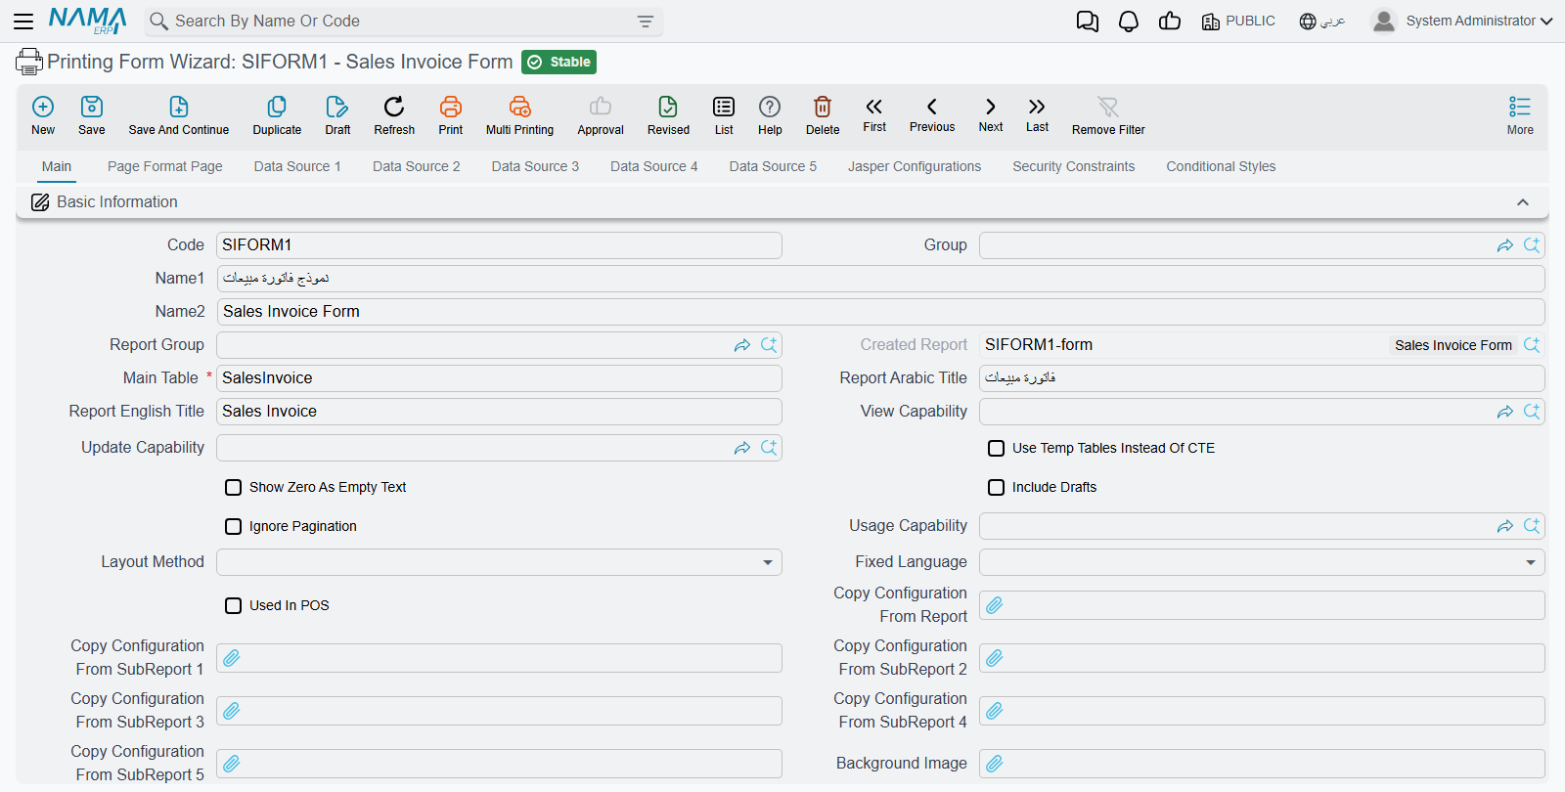Jump to the Last record
1565x792 pixels.
coord(1037,114)
